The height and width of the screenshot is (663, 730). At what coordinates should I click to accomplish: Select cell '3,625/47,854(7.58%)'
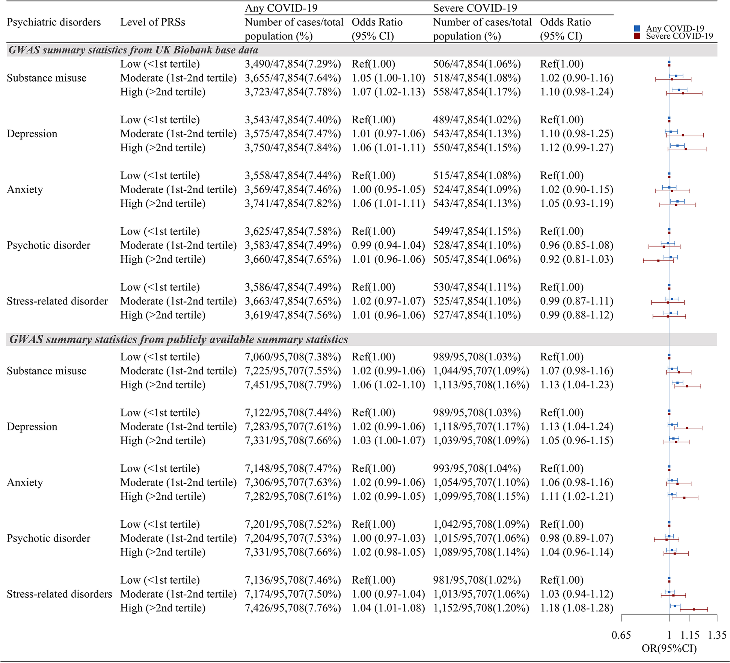(x=293, y=232)
